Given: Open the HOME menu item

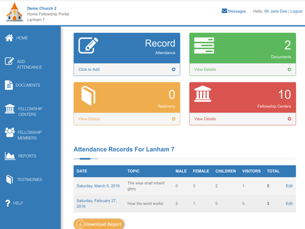Looking at the screenshot, I should pyautogui.click(x=22, y=38).
